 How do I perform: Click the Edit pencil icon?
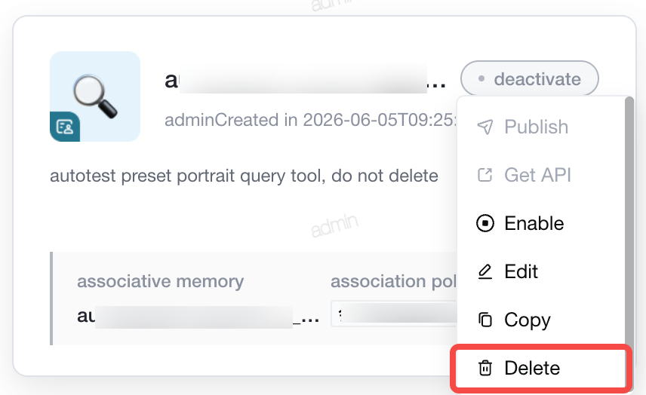[485, 271]
